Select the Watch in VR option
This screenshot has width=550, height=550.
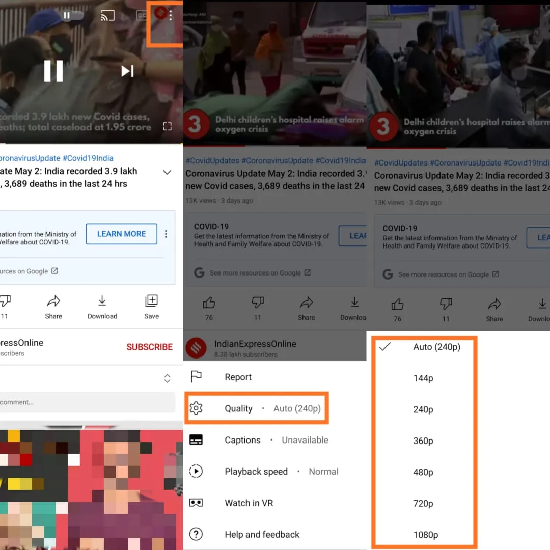[x=249, y=503]
